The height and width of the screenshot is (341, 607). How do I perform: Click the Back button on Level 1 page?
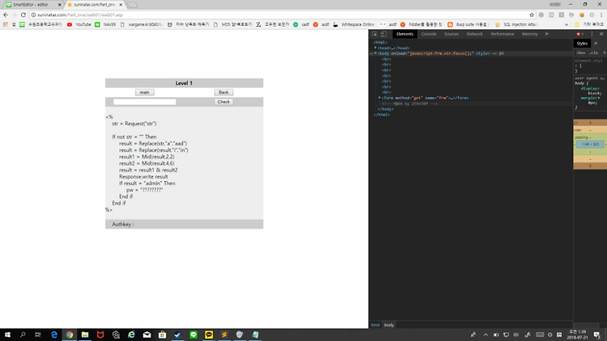coord(223,92)
